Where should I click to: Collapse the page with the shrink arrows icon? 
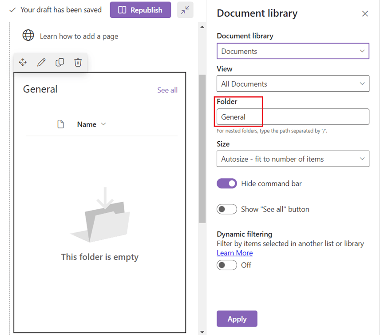click(x=185, y=10)
